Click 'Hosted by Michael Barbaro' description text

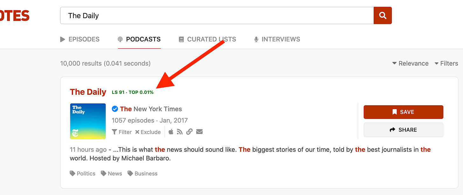(129, 158)
